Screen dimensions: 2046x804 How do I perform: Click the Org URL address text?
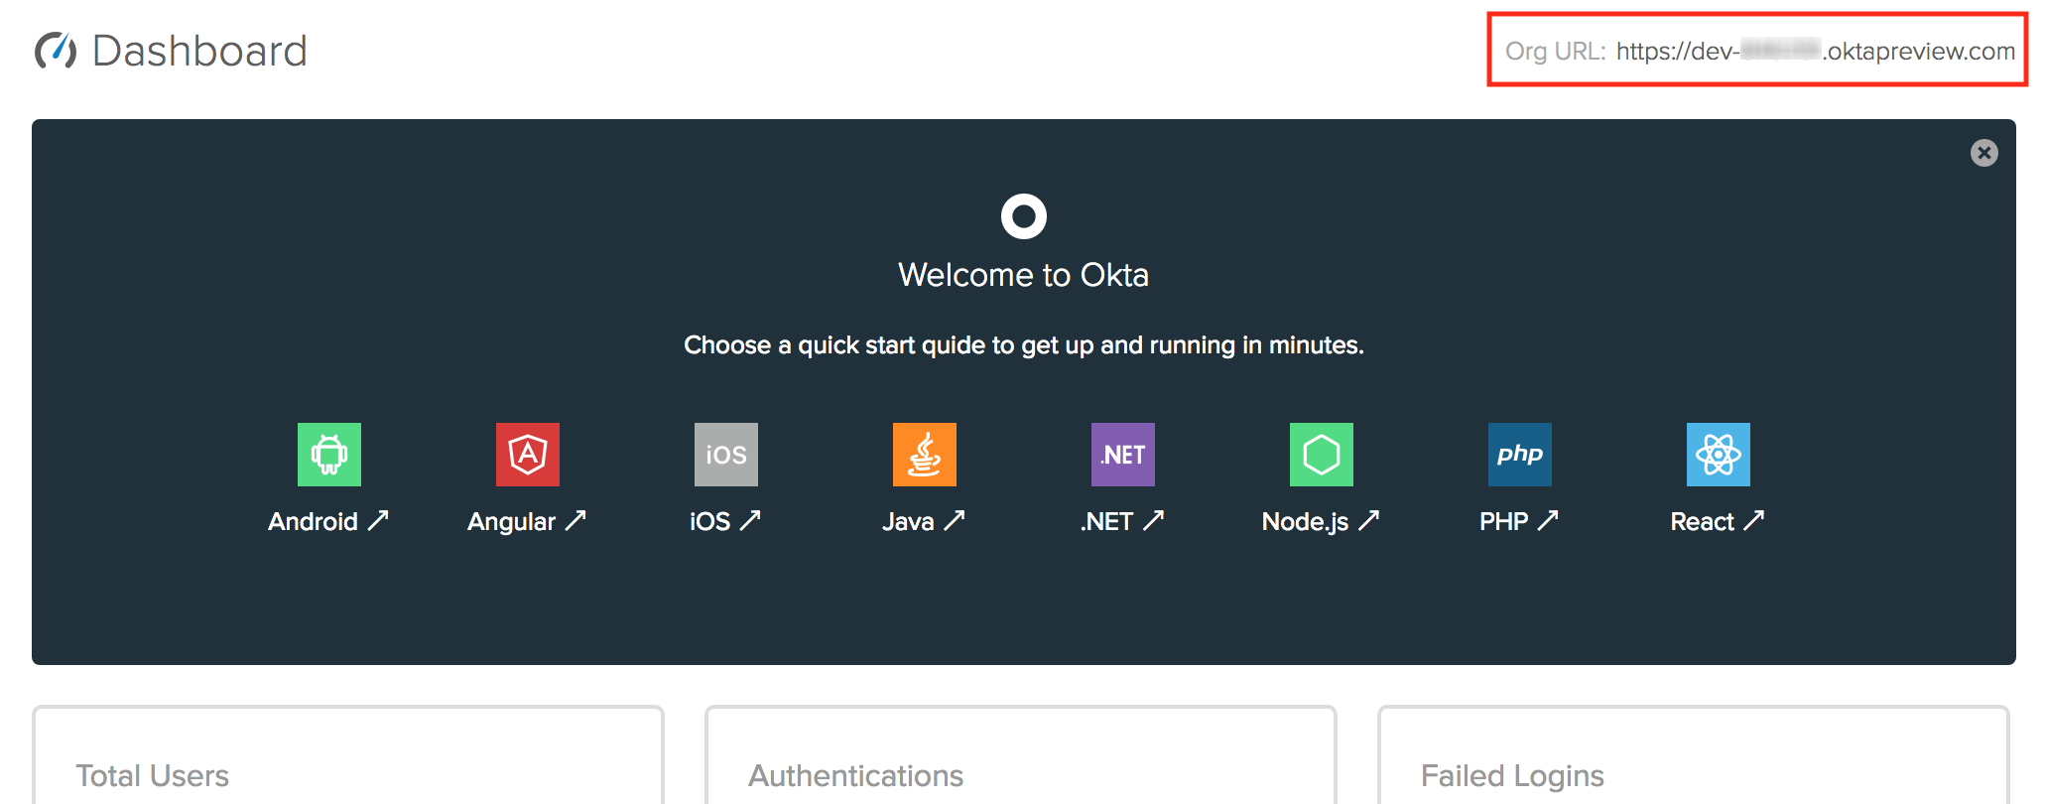click(1815, 51)
